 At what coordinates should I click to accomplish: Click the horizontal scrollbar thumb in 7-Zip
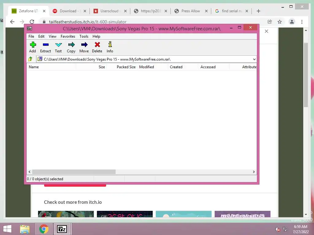click(x=74, y=172)
